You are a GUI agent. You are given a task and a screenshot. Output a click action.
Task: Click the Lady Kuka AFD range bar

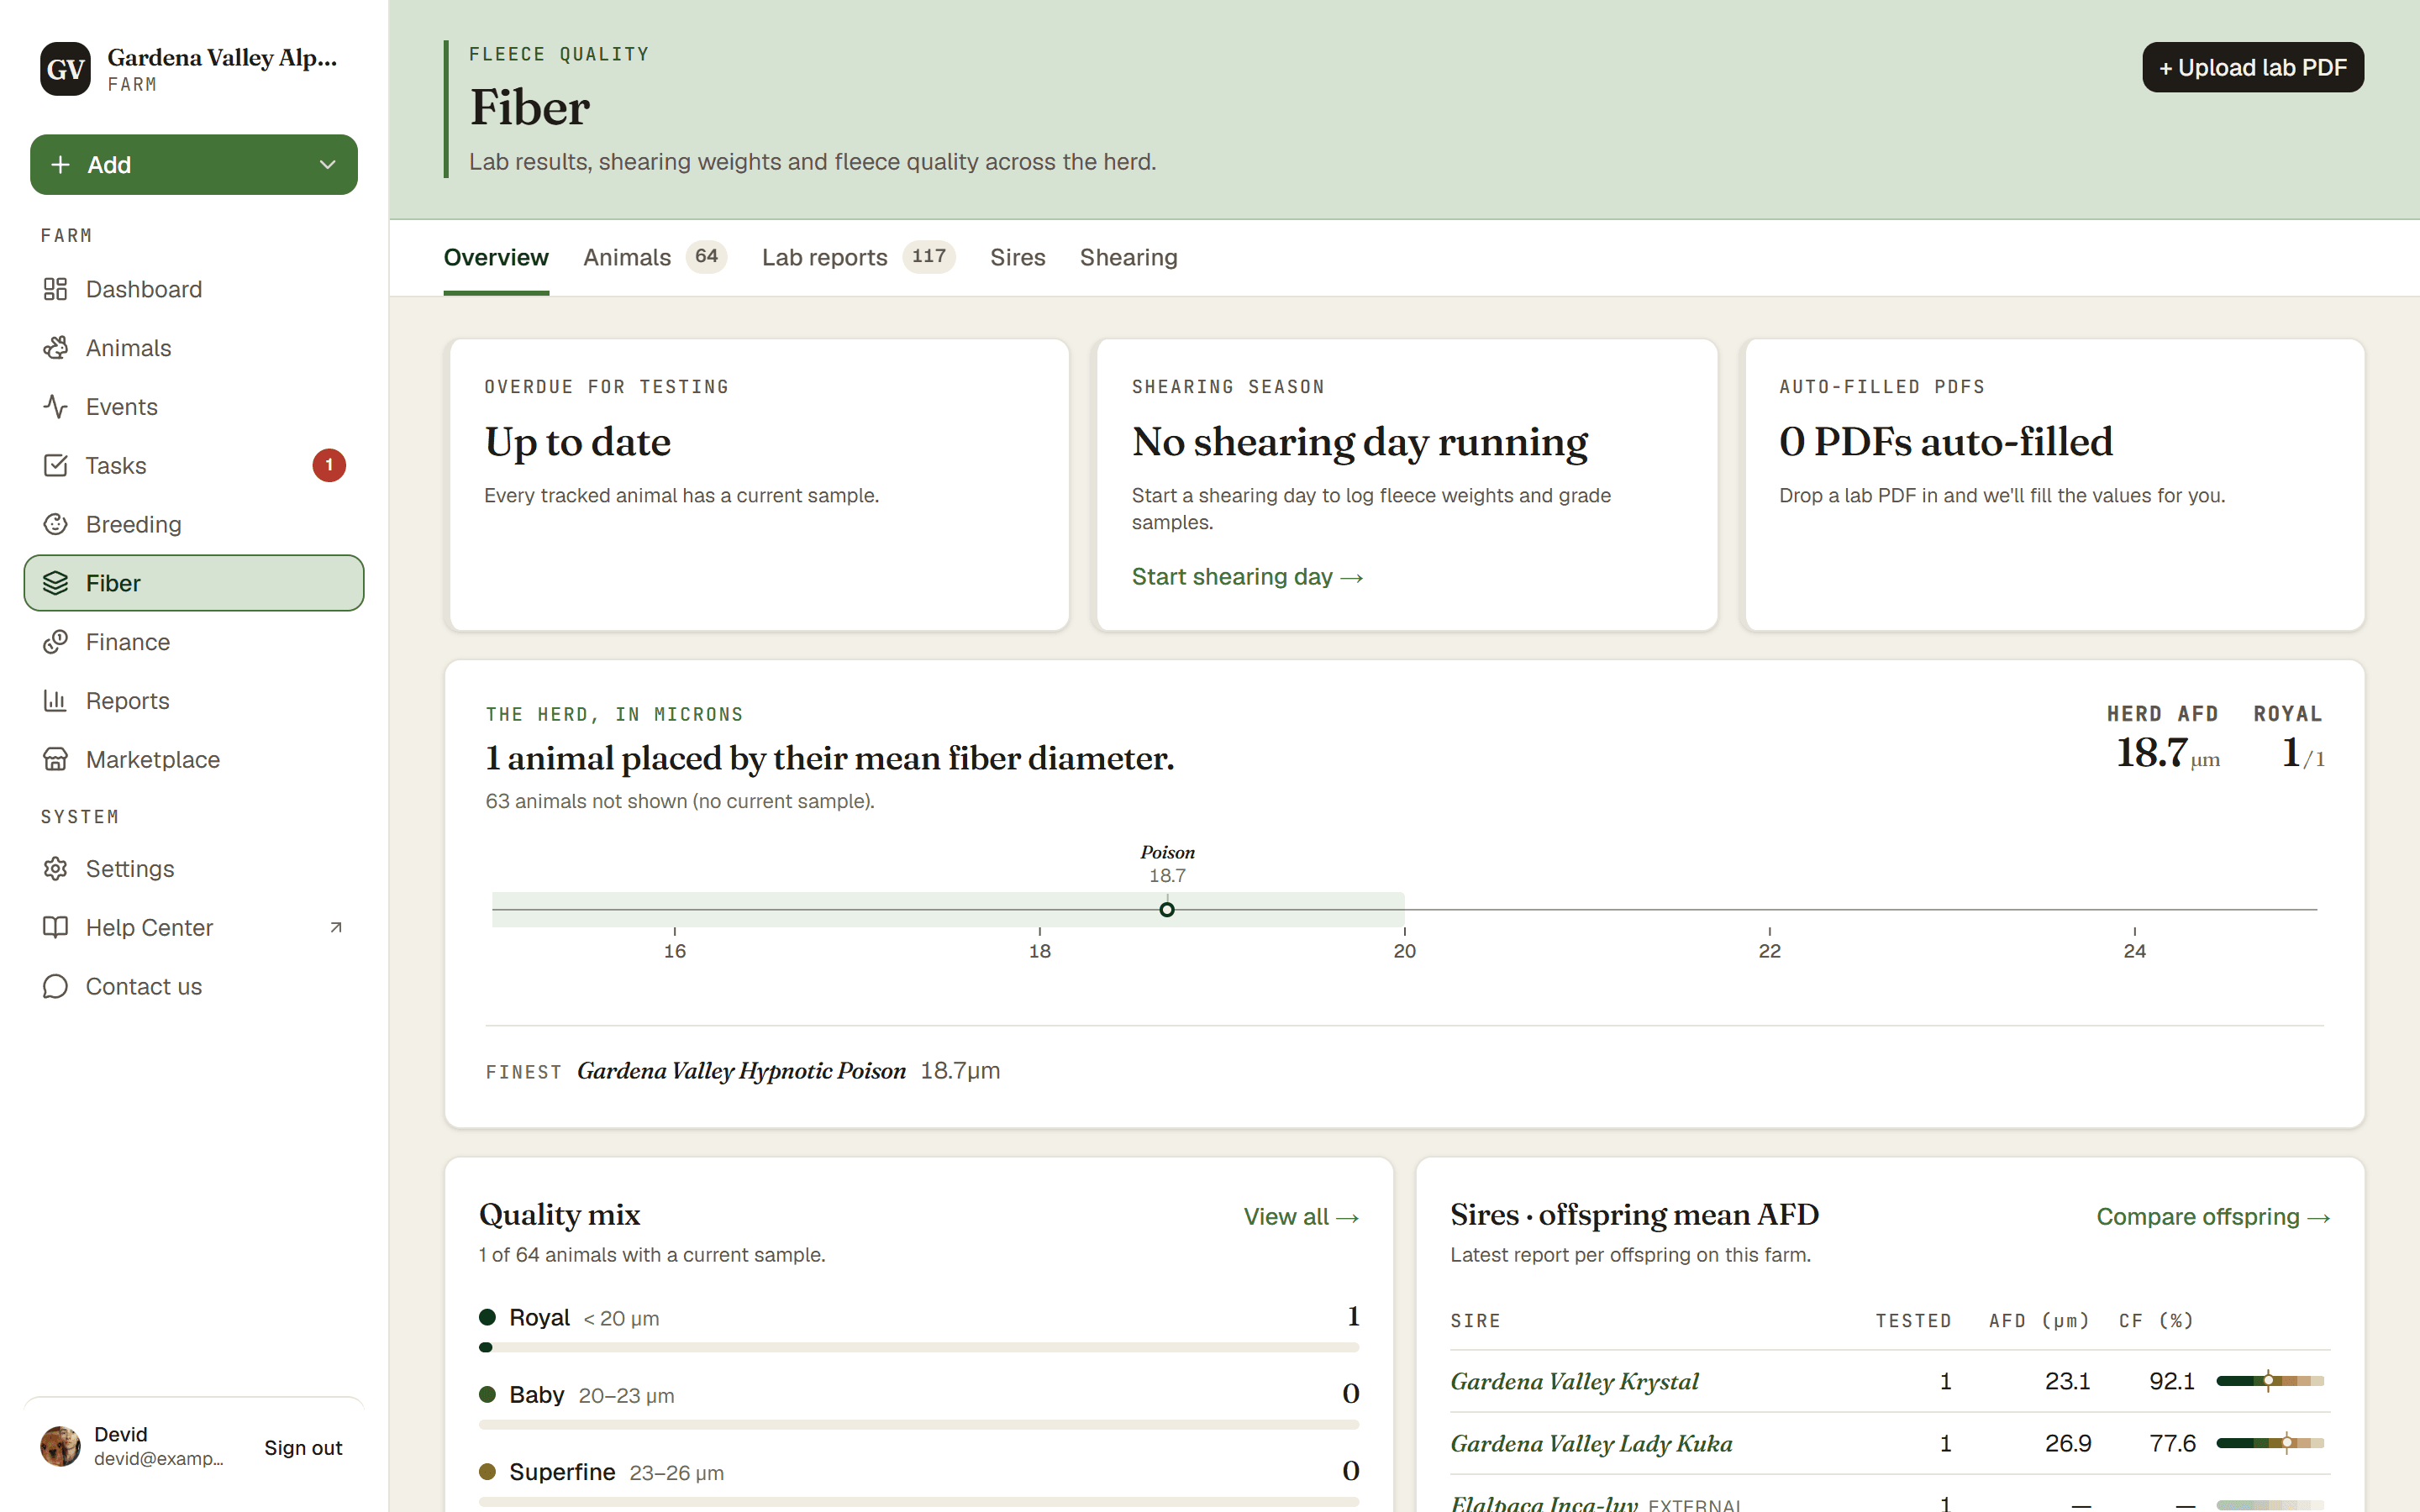tap(2270, 1443)
